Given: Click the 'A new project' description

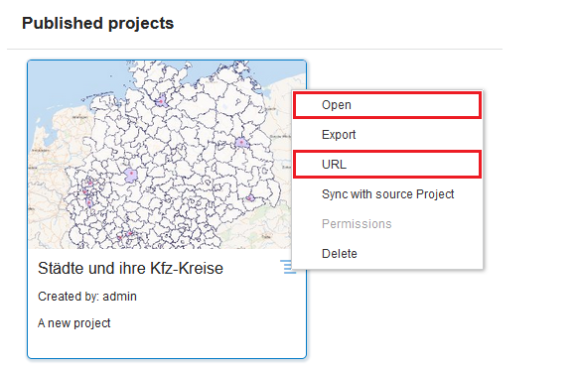Looking at the screenshot, I should pos(74,323).
